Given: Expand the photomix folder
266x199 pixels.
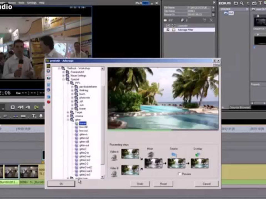Looking at the screenshot, I should pos(72,98).
